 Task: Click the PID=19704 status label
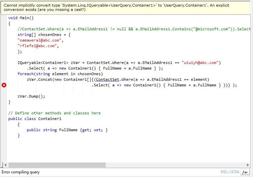click(x=230, y=172)
